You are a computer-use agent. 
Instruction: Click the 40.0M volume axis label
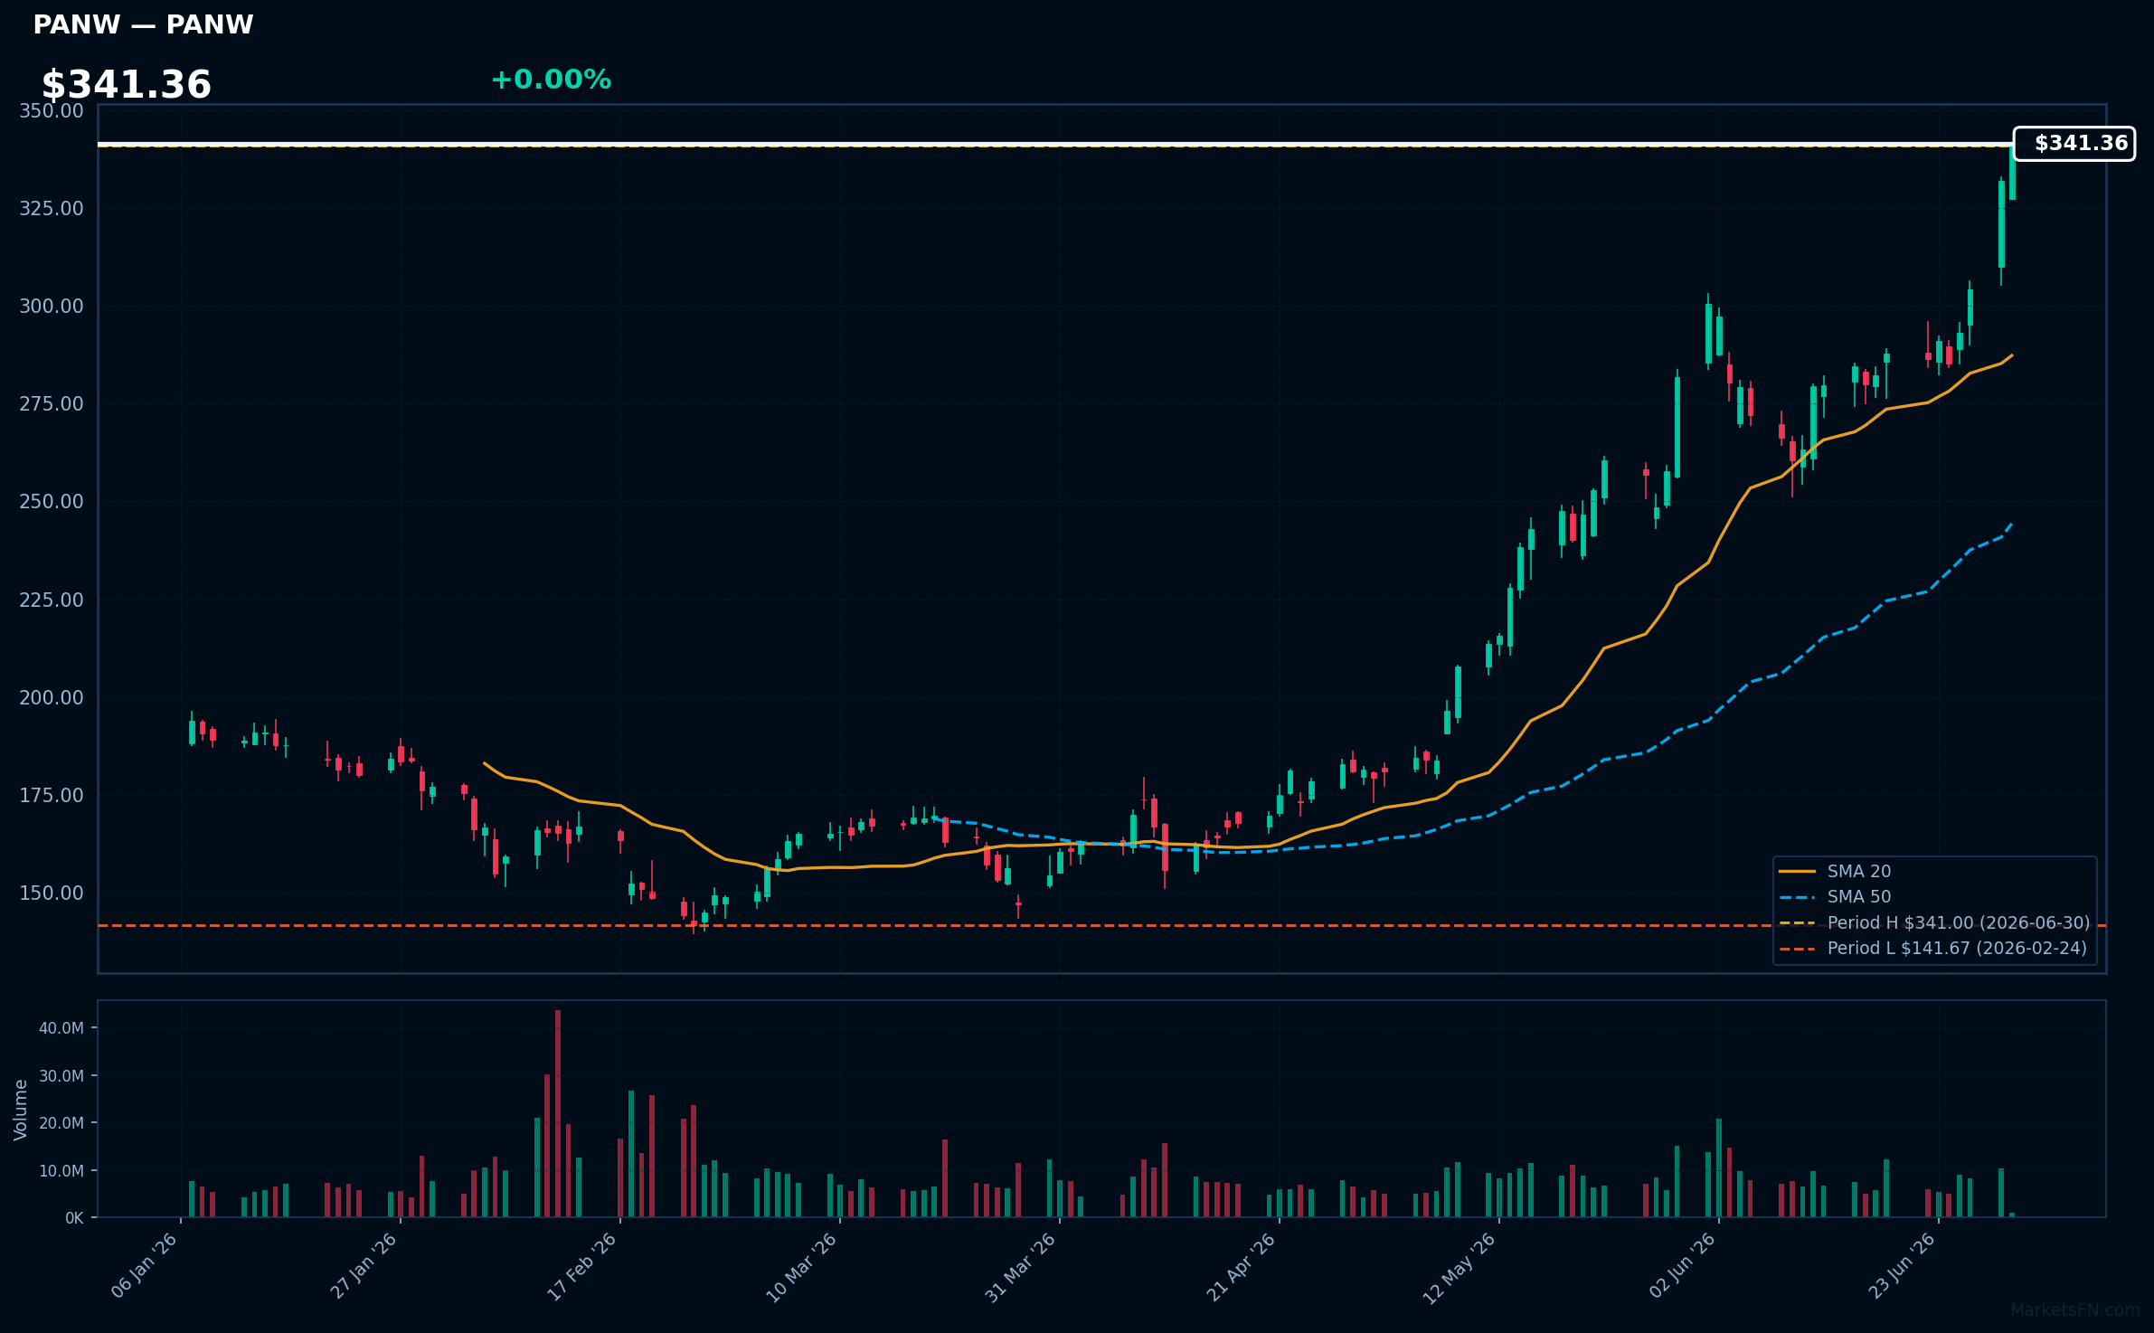pos(61,1028)
